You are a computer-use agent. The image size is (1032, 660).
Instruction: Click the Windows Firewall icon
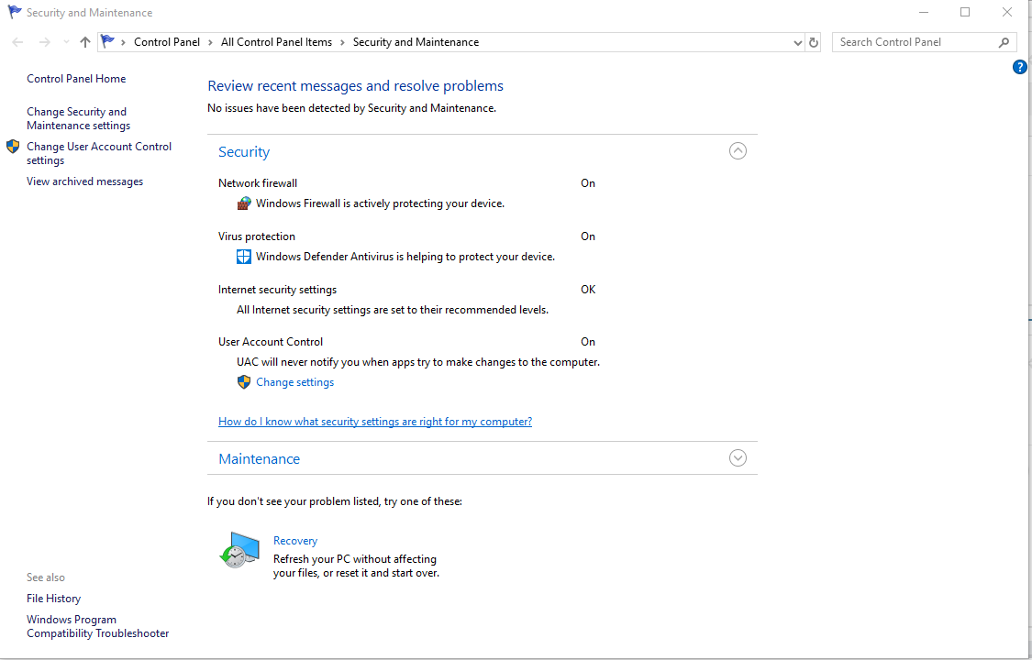point(244,203)
